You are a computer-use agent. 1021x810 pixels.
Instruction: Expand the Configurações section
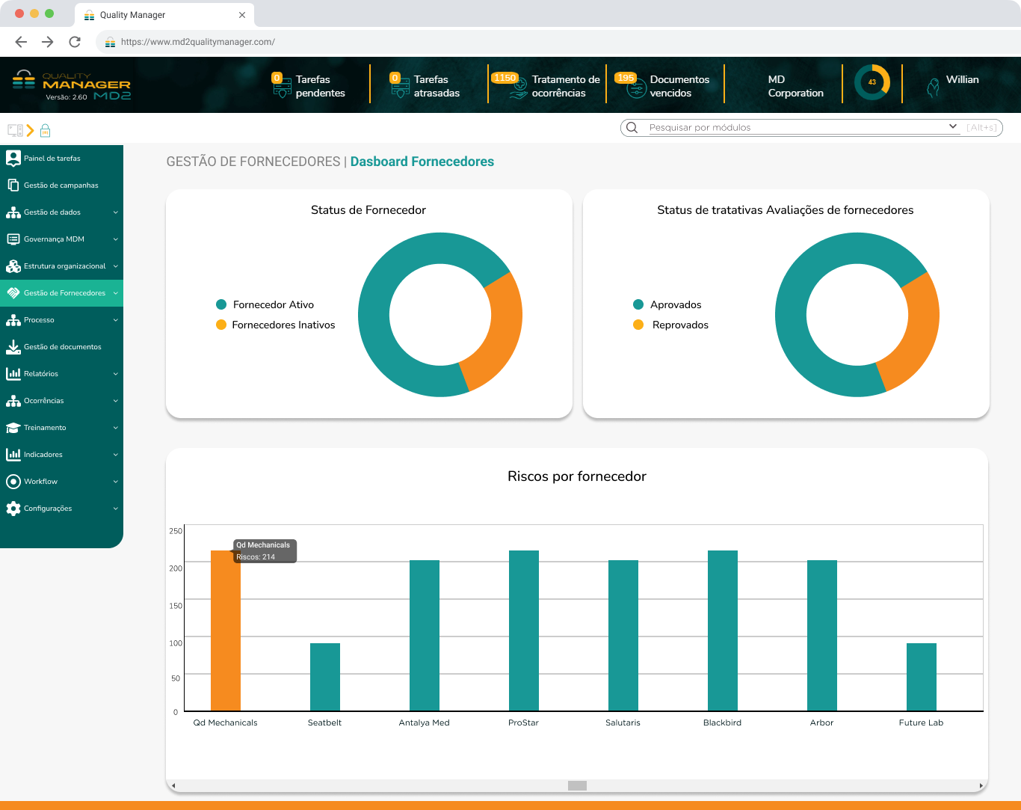(49, 508)
